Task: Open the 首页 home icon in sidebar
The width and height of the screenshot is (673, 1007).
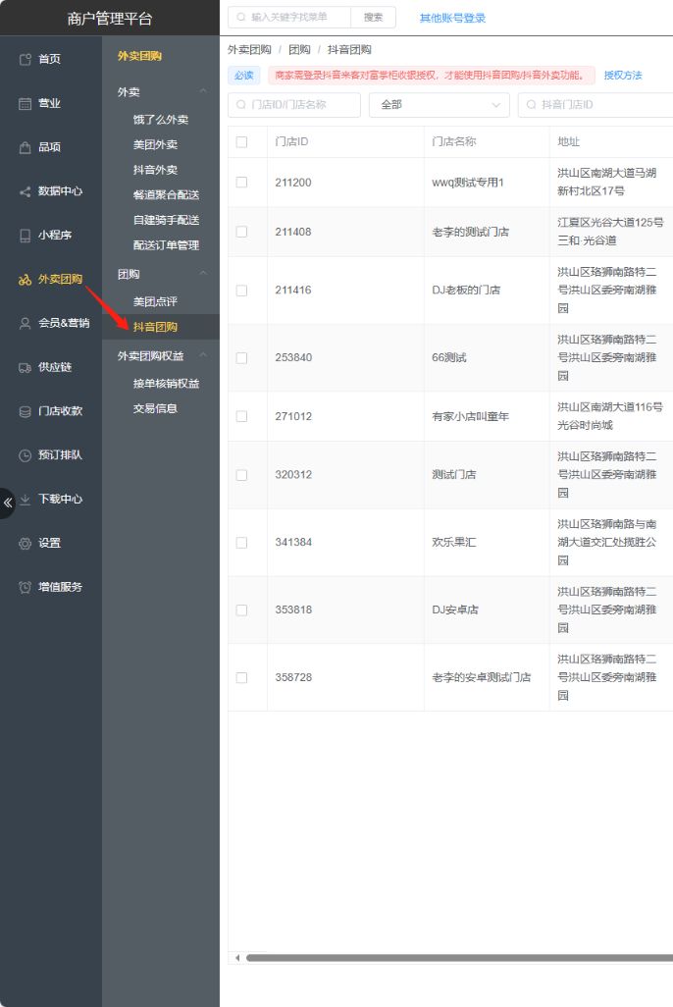Action: click(x=26, y=59)
